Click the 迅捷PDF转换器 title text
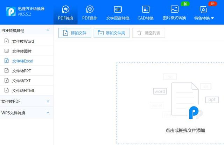The height and width of the screenshot is (145, 224). 31,9
